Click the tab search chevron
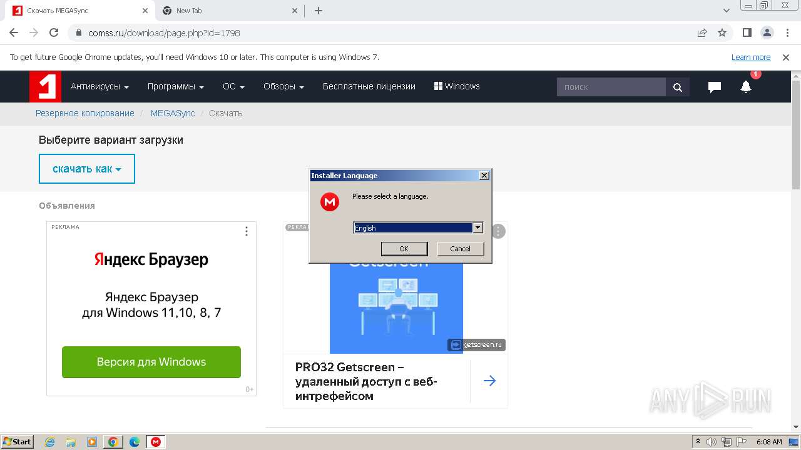 pos(727,11)
